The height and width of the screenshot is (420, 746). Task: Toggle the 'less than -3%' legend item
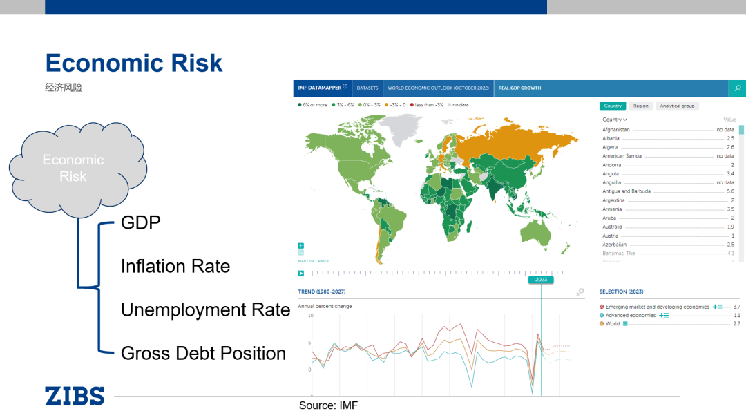[x=427, y=105]
